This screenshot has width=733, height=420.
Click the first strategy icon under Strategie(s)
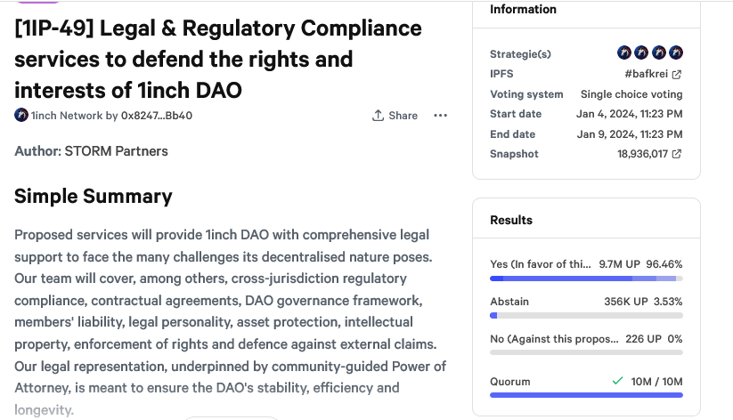click(623, 52)
